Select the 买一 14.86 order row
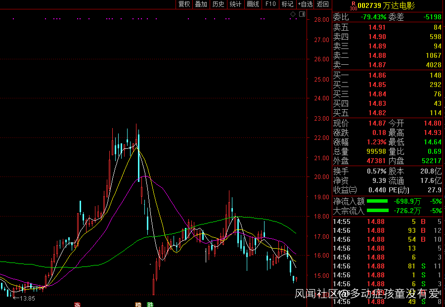445x307 pixels. [387, 75]
